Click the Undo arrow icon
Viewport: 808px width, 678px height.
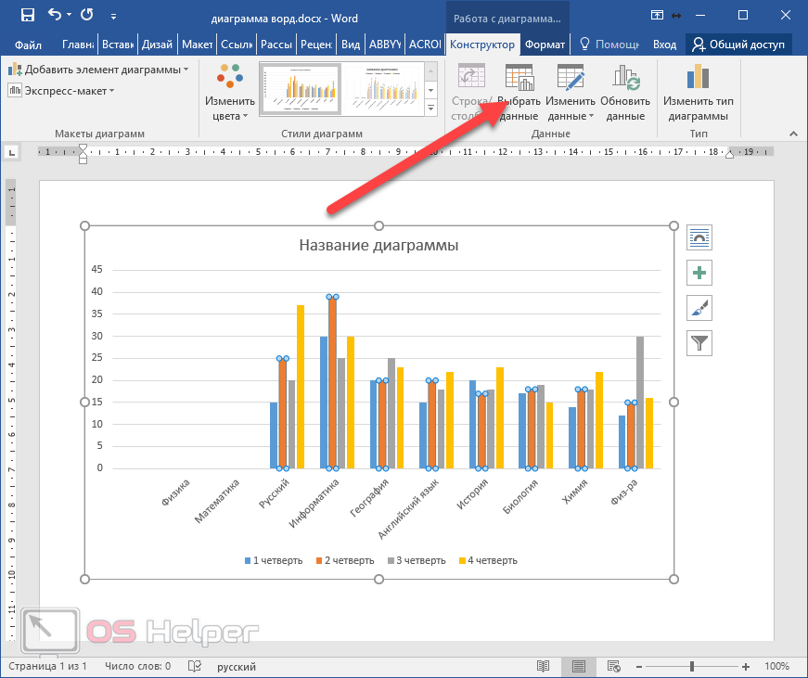pos(55,15)
